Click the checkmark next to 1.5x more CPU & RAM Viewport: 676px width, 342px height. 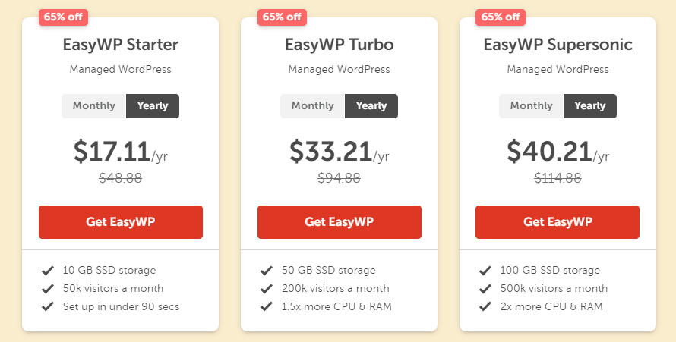pyautogui.click(x=267, y=306)
